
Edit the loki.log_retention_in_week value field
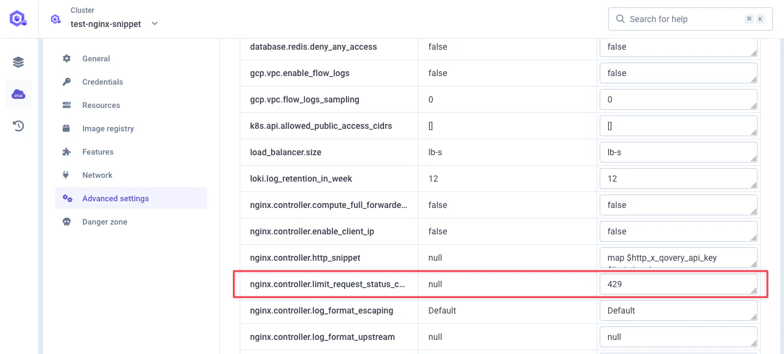pyautogui.click(x=678, y=178)
